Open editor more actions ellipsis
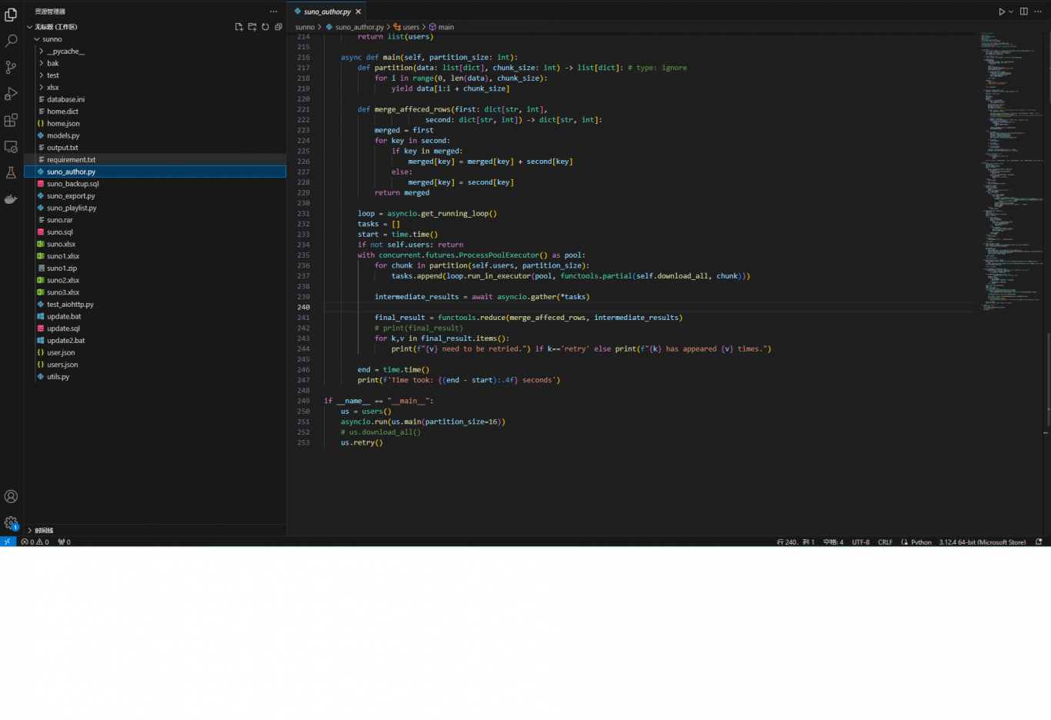Screen dimensions: 1051x720 [x=1039, y=12]
